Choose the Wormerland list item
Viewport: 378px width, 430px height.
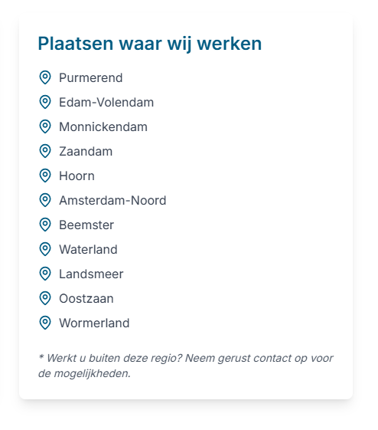coord(94,323)
